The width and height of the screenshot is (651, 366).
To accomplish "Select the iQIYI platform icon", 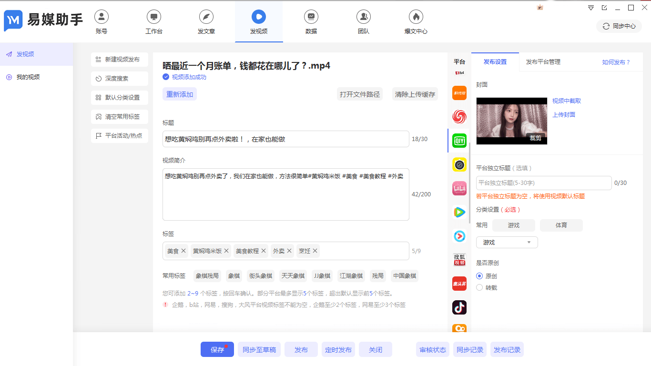I will [x=459, y=141].
